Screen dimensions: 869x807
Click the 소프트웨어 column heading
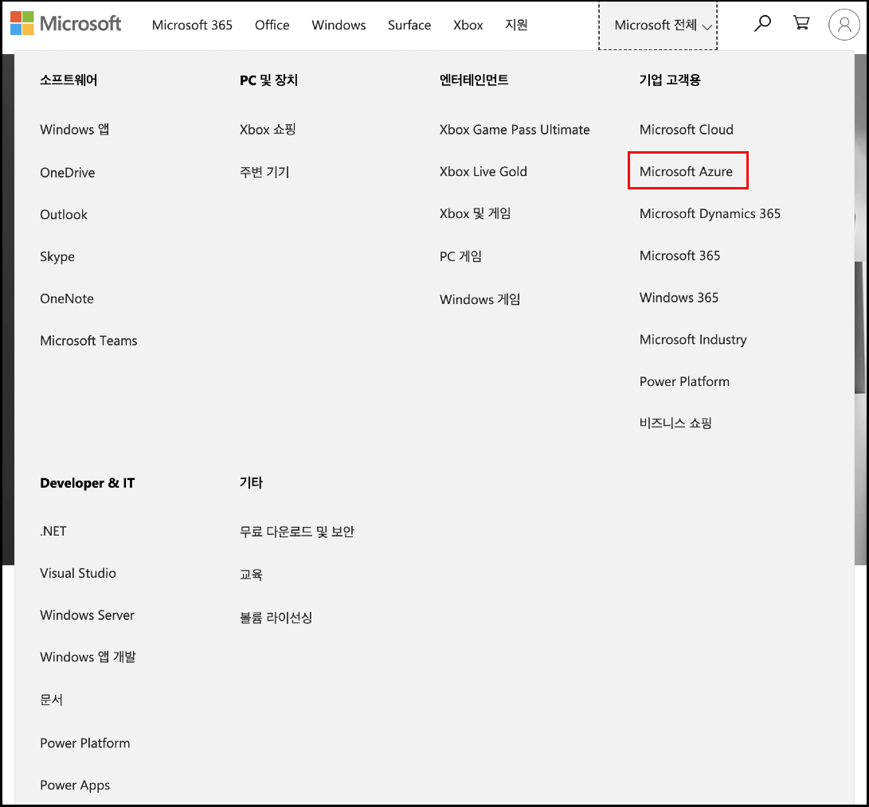pyautogui.click(x=69, y=80)
